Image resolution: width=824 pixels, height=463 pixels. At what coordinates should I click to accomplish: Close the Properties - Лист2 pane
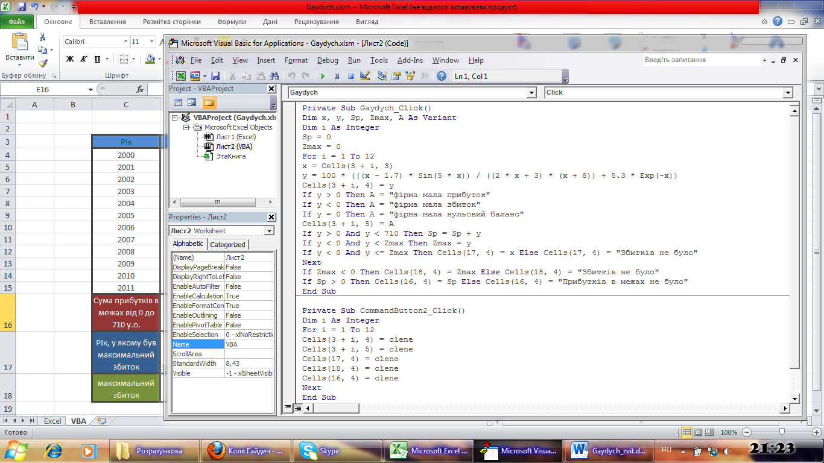click(x=271, y=217)
